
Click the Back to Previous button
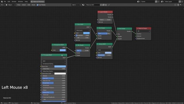[38, 1]
